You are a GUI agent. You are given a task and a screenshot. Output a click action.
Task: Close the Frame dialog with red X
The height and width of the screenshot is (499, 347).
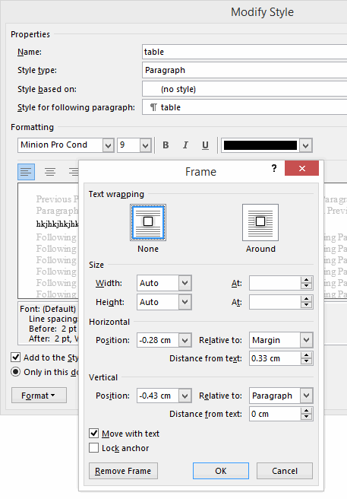click(301, 168)
